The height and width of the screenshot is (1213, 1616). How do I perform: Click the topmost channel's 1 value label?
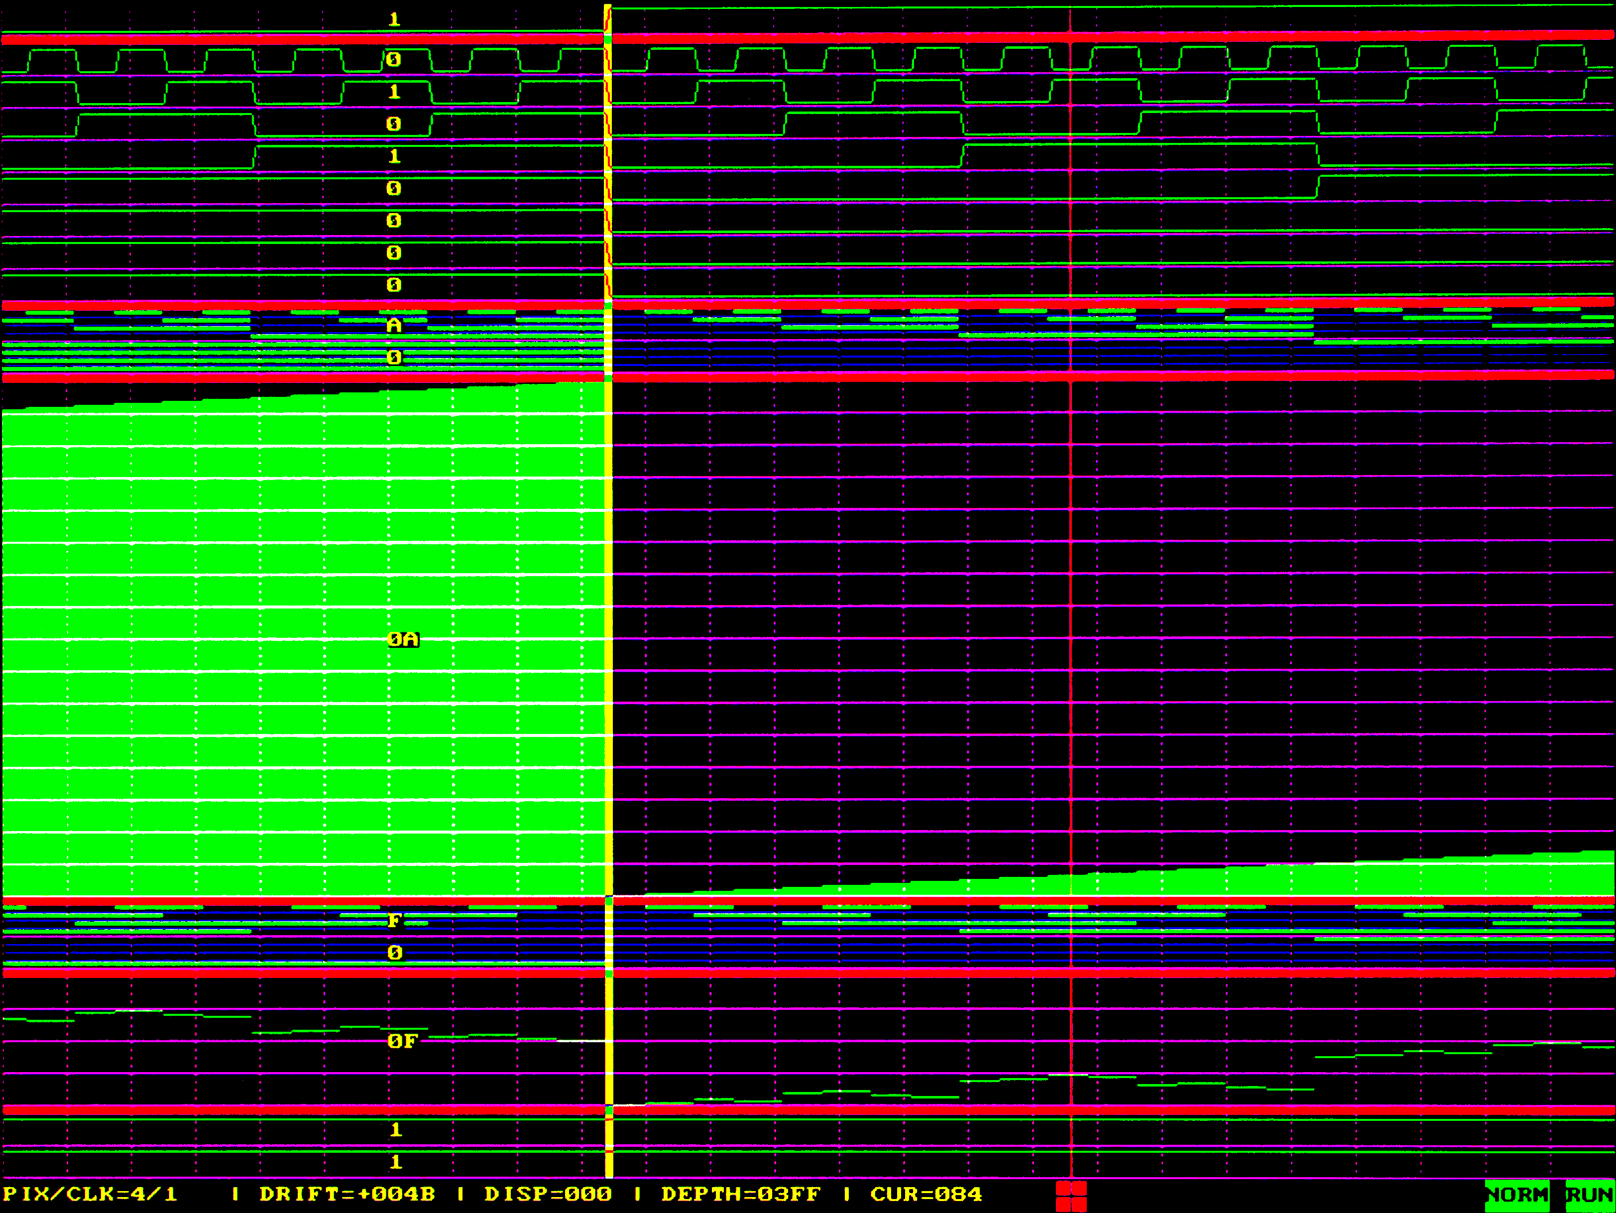[x=394, y=20]
